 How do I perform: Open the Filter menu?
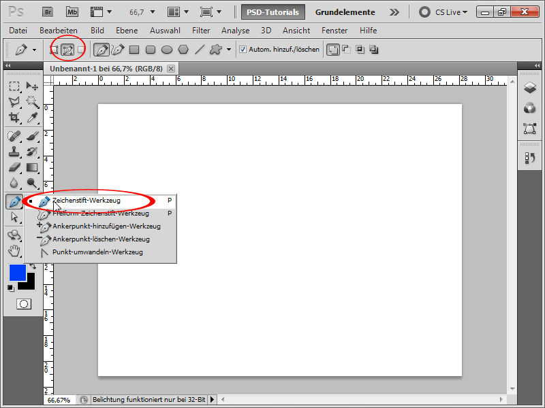(201, 31)
